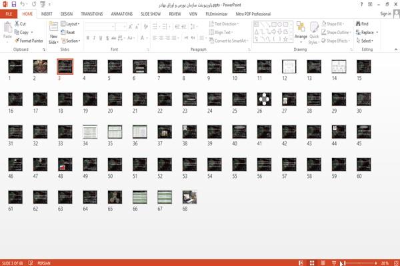Click the Paste clipboard icon
This screenshot has height=266, width=400.
7,27
